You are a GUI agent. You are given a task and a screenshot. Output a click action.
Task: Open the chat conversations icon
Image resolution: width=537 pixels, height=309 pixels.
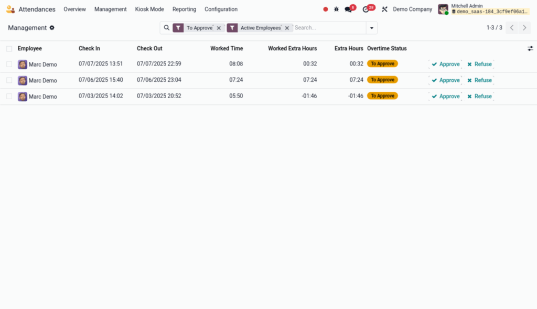point(348,9)
